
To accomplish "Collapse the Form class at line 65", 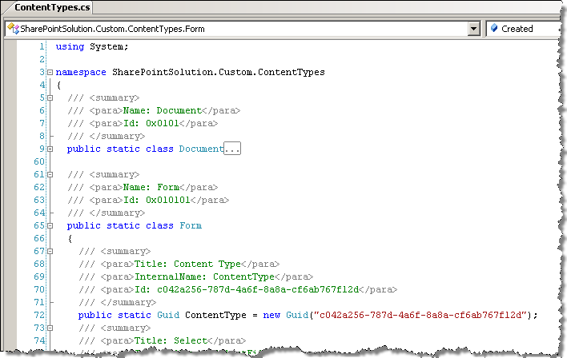I will click(x=50, y=226).
